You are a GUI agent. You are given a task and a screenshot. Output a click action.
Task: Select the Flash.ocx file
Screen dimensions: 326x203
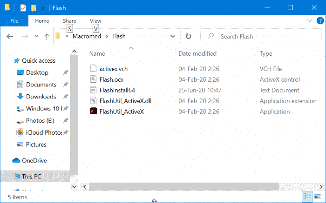pos(111,79)
